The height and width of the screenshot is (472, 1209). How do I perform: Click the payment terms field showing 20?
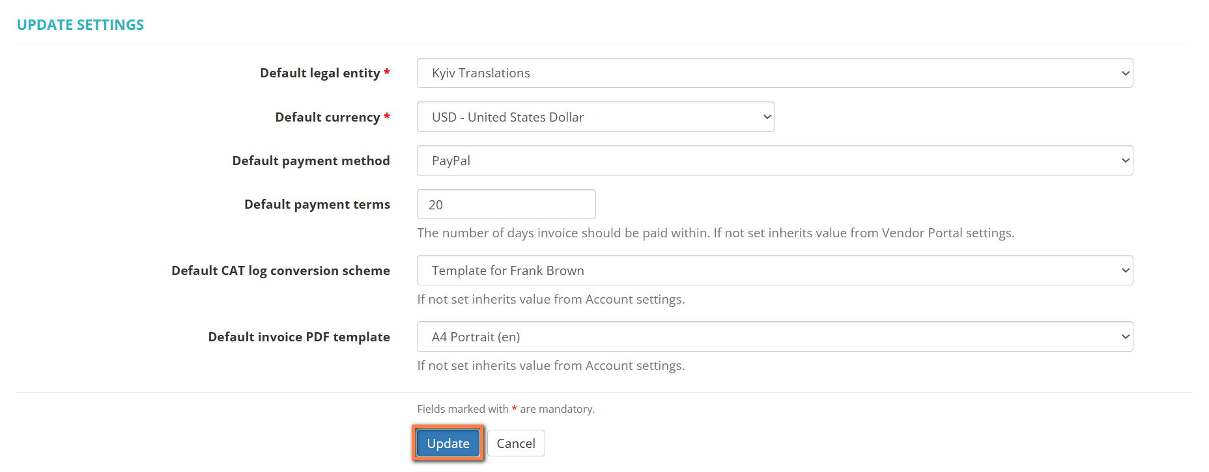506,205
